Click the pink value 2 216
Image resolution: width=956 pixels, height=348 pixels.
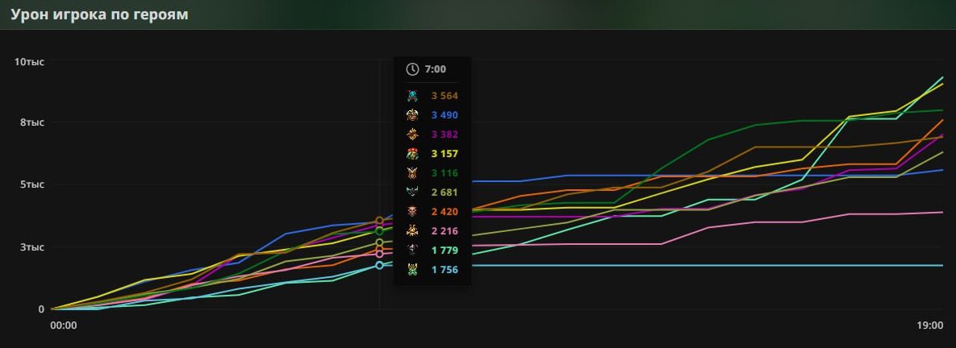(x=445, y=231)
